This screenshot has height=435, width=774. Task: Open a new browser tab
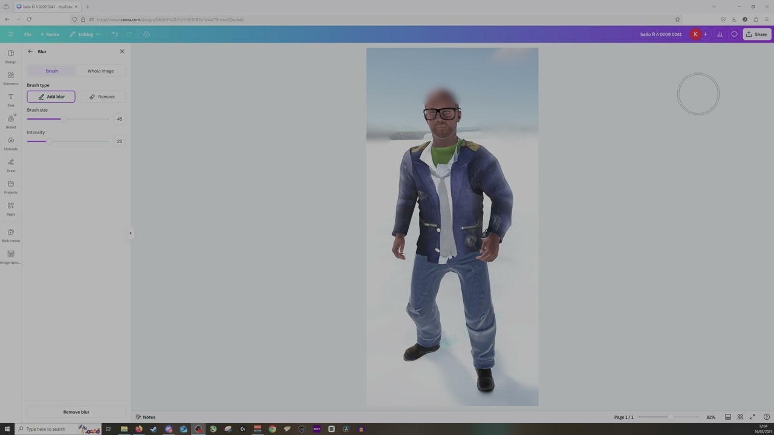point(87,7)
